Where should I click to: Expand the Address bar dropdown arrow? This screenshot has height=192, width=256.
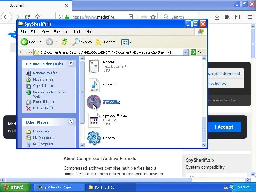186,52
